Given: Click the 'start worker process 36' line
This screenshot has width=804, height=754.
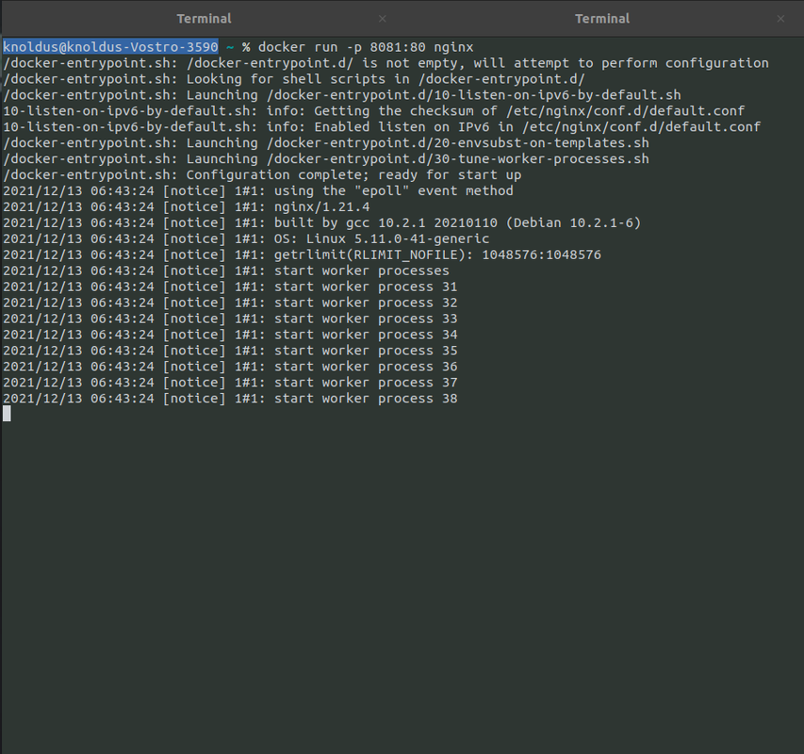Looking at the screenshot, I should click(x=230, y=366).
